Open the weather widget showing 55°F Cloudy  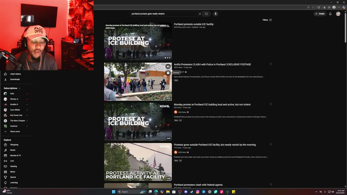click(8, 192)
